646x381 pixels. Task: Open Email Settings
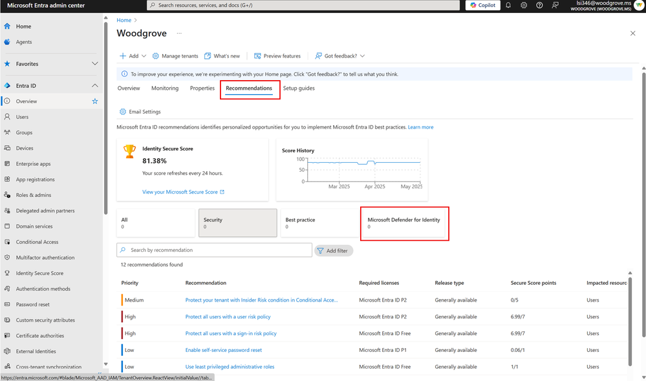140,112
